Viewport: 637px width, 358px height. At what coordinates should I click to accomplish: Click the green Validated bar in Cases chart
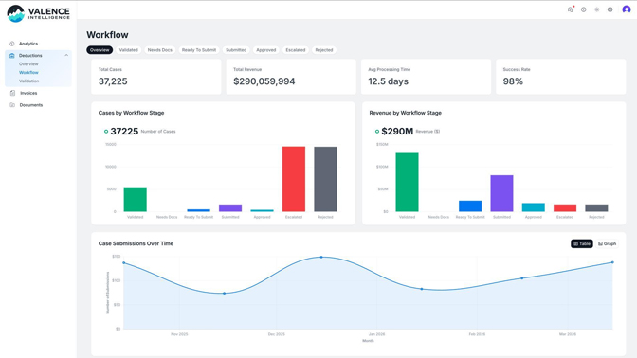(x=136, y=199)
